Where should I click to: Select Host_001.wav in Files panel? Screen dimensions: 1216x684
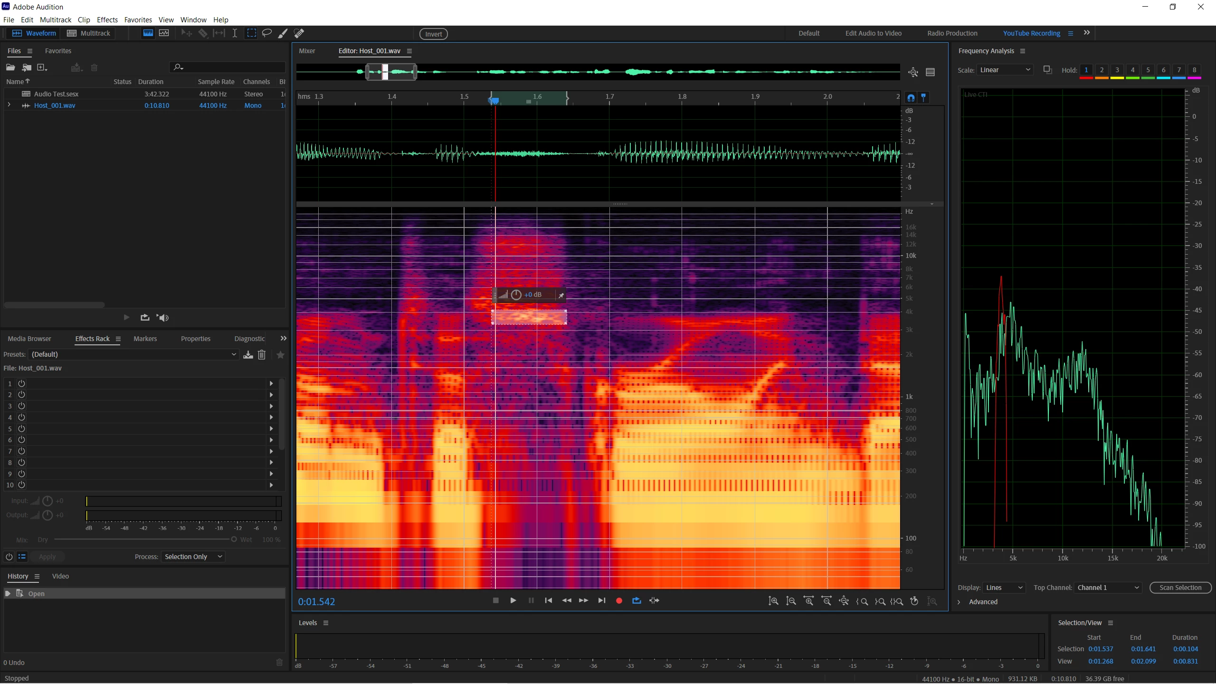tap(55, 105)
